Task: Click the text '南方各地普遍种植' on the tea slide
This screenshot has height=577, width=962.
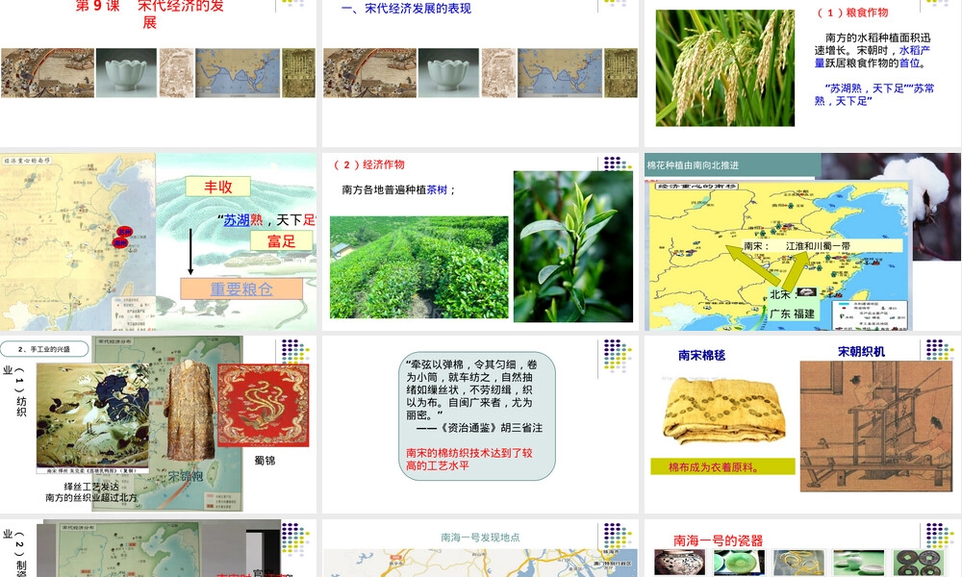Action: coord(384,190)
